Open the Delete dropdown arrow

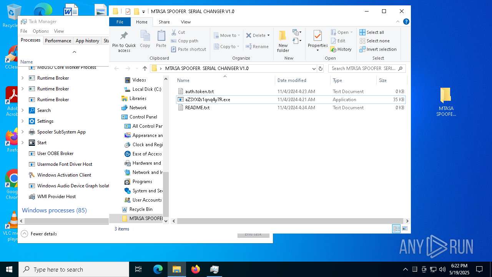(268, 35)
